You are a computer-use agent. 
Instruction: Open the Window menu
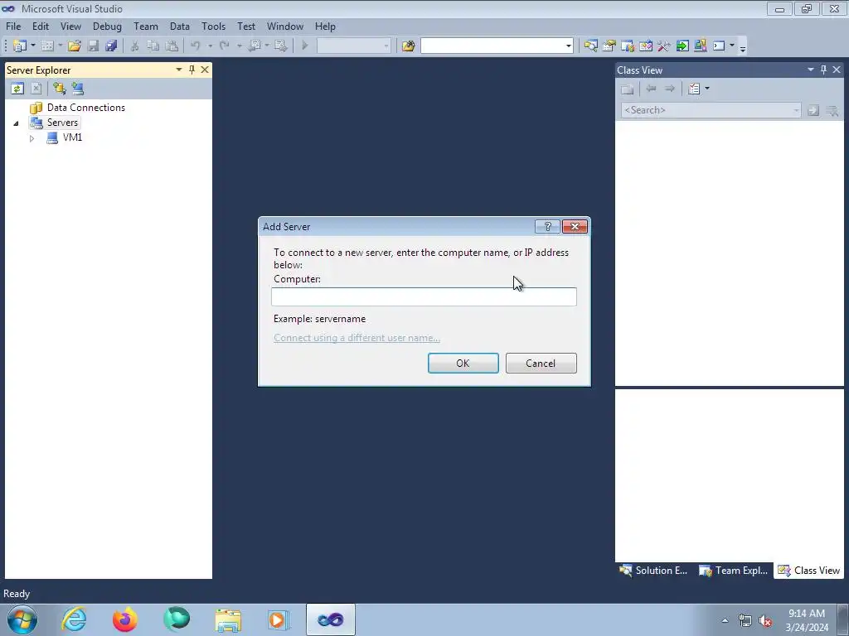285,26
